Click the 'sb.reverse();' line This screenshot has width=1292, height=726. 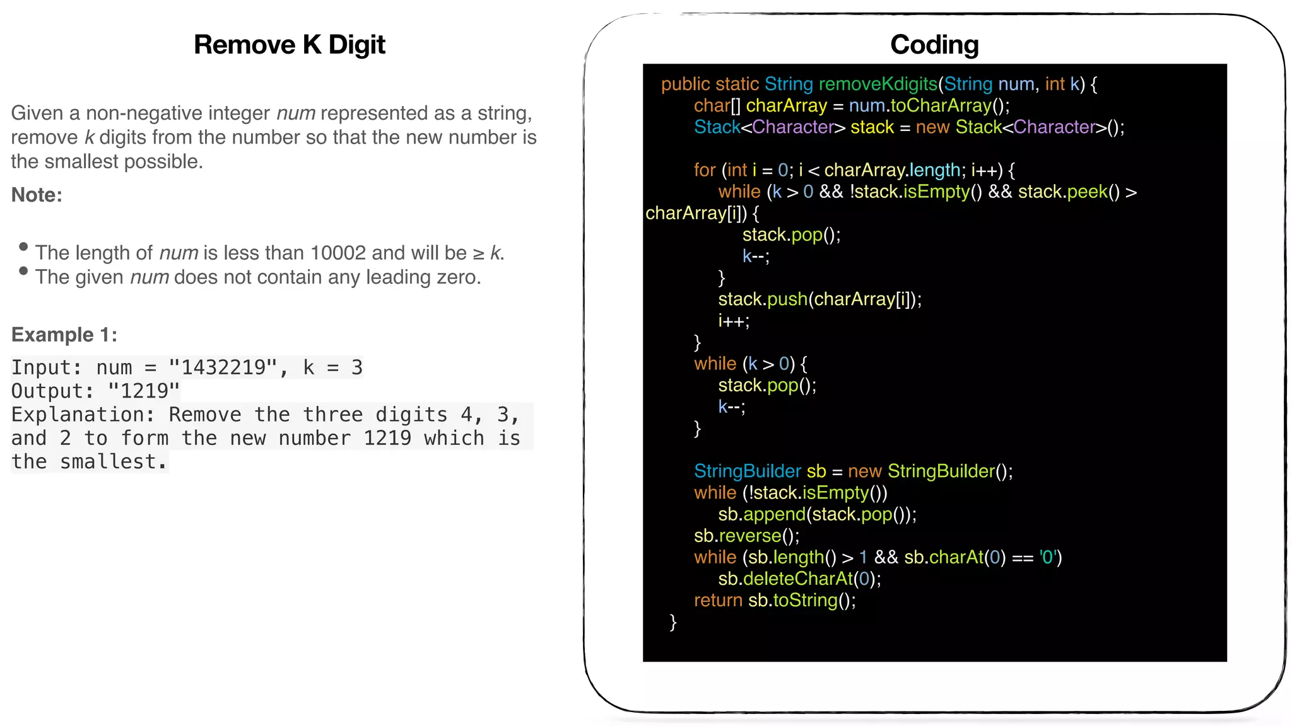tap(746, 536)
